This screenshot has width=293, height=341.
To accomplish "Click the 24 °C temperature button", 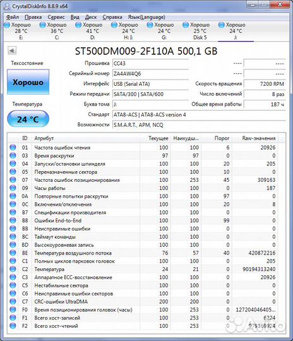I will pos(28,119).
